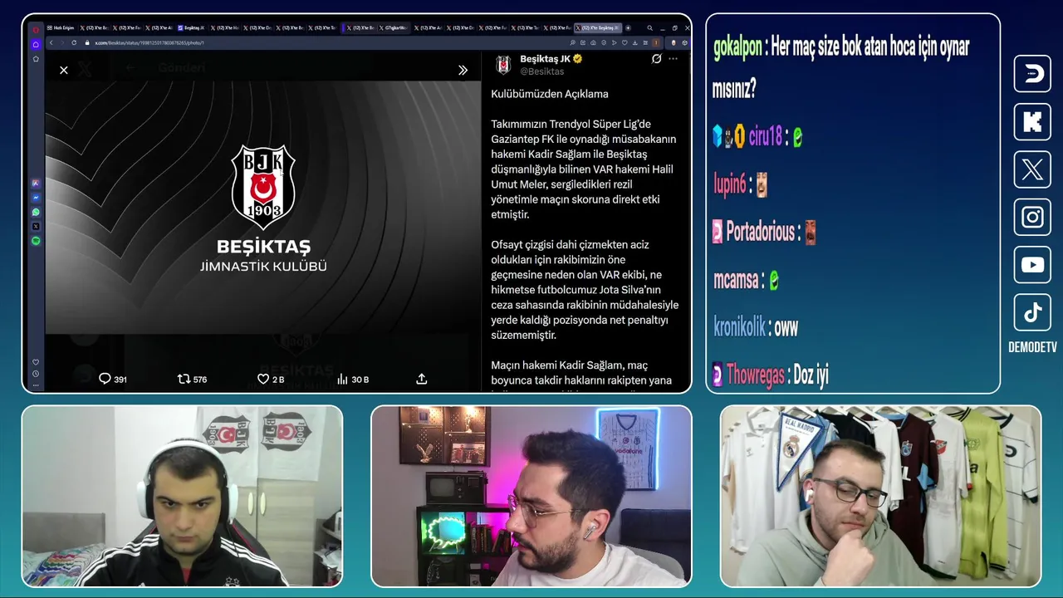Reload the page in the browser
The image size is (1063, 598).
pyautogui.click(x=74, y=42)
